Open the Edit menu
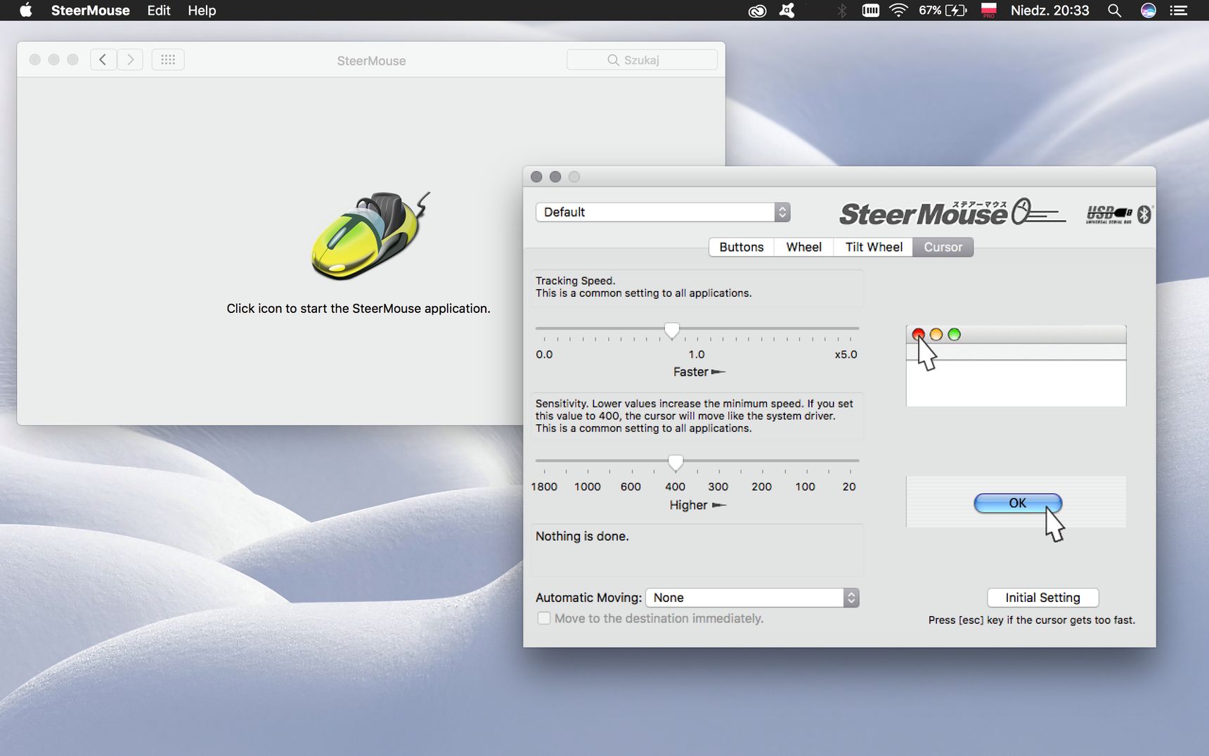Screen dimensions: 1209x756 [x=159, y=11]
